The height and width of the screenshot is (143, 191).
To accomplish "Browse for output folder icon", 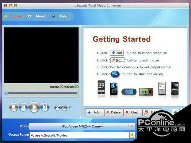I will coord(132,135).
